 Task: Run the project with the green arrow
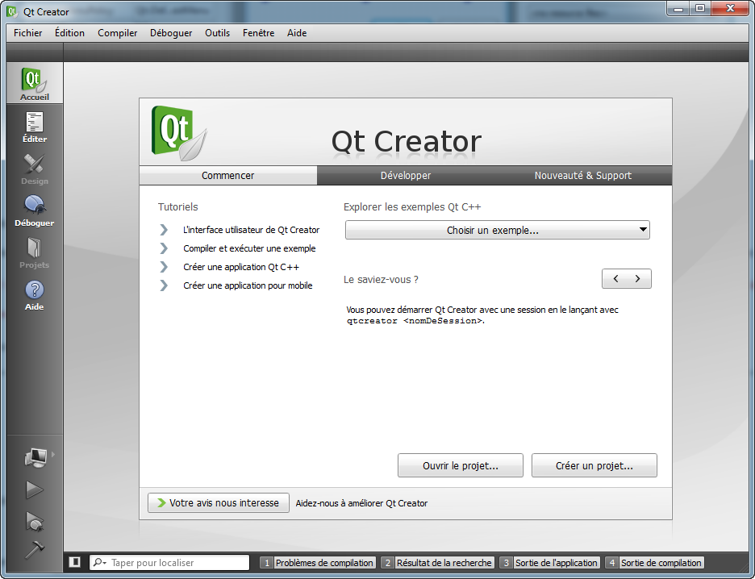(x=34, y=489)
